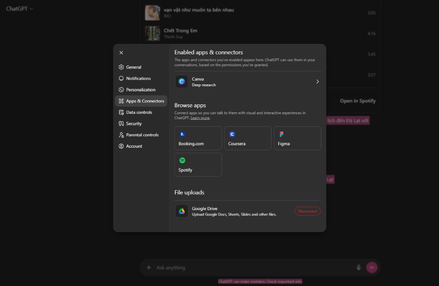Viewport: 439px width, 286px height.
Task: Click the Notifications bell icon
Action: coord(121,78)
